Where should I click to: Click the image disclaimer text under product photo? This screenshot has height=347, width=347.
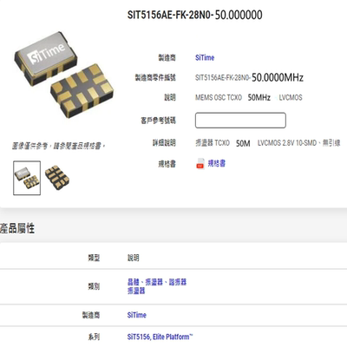pyautogui.click(x=58, y=146)
